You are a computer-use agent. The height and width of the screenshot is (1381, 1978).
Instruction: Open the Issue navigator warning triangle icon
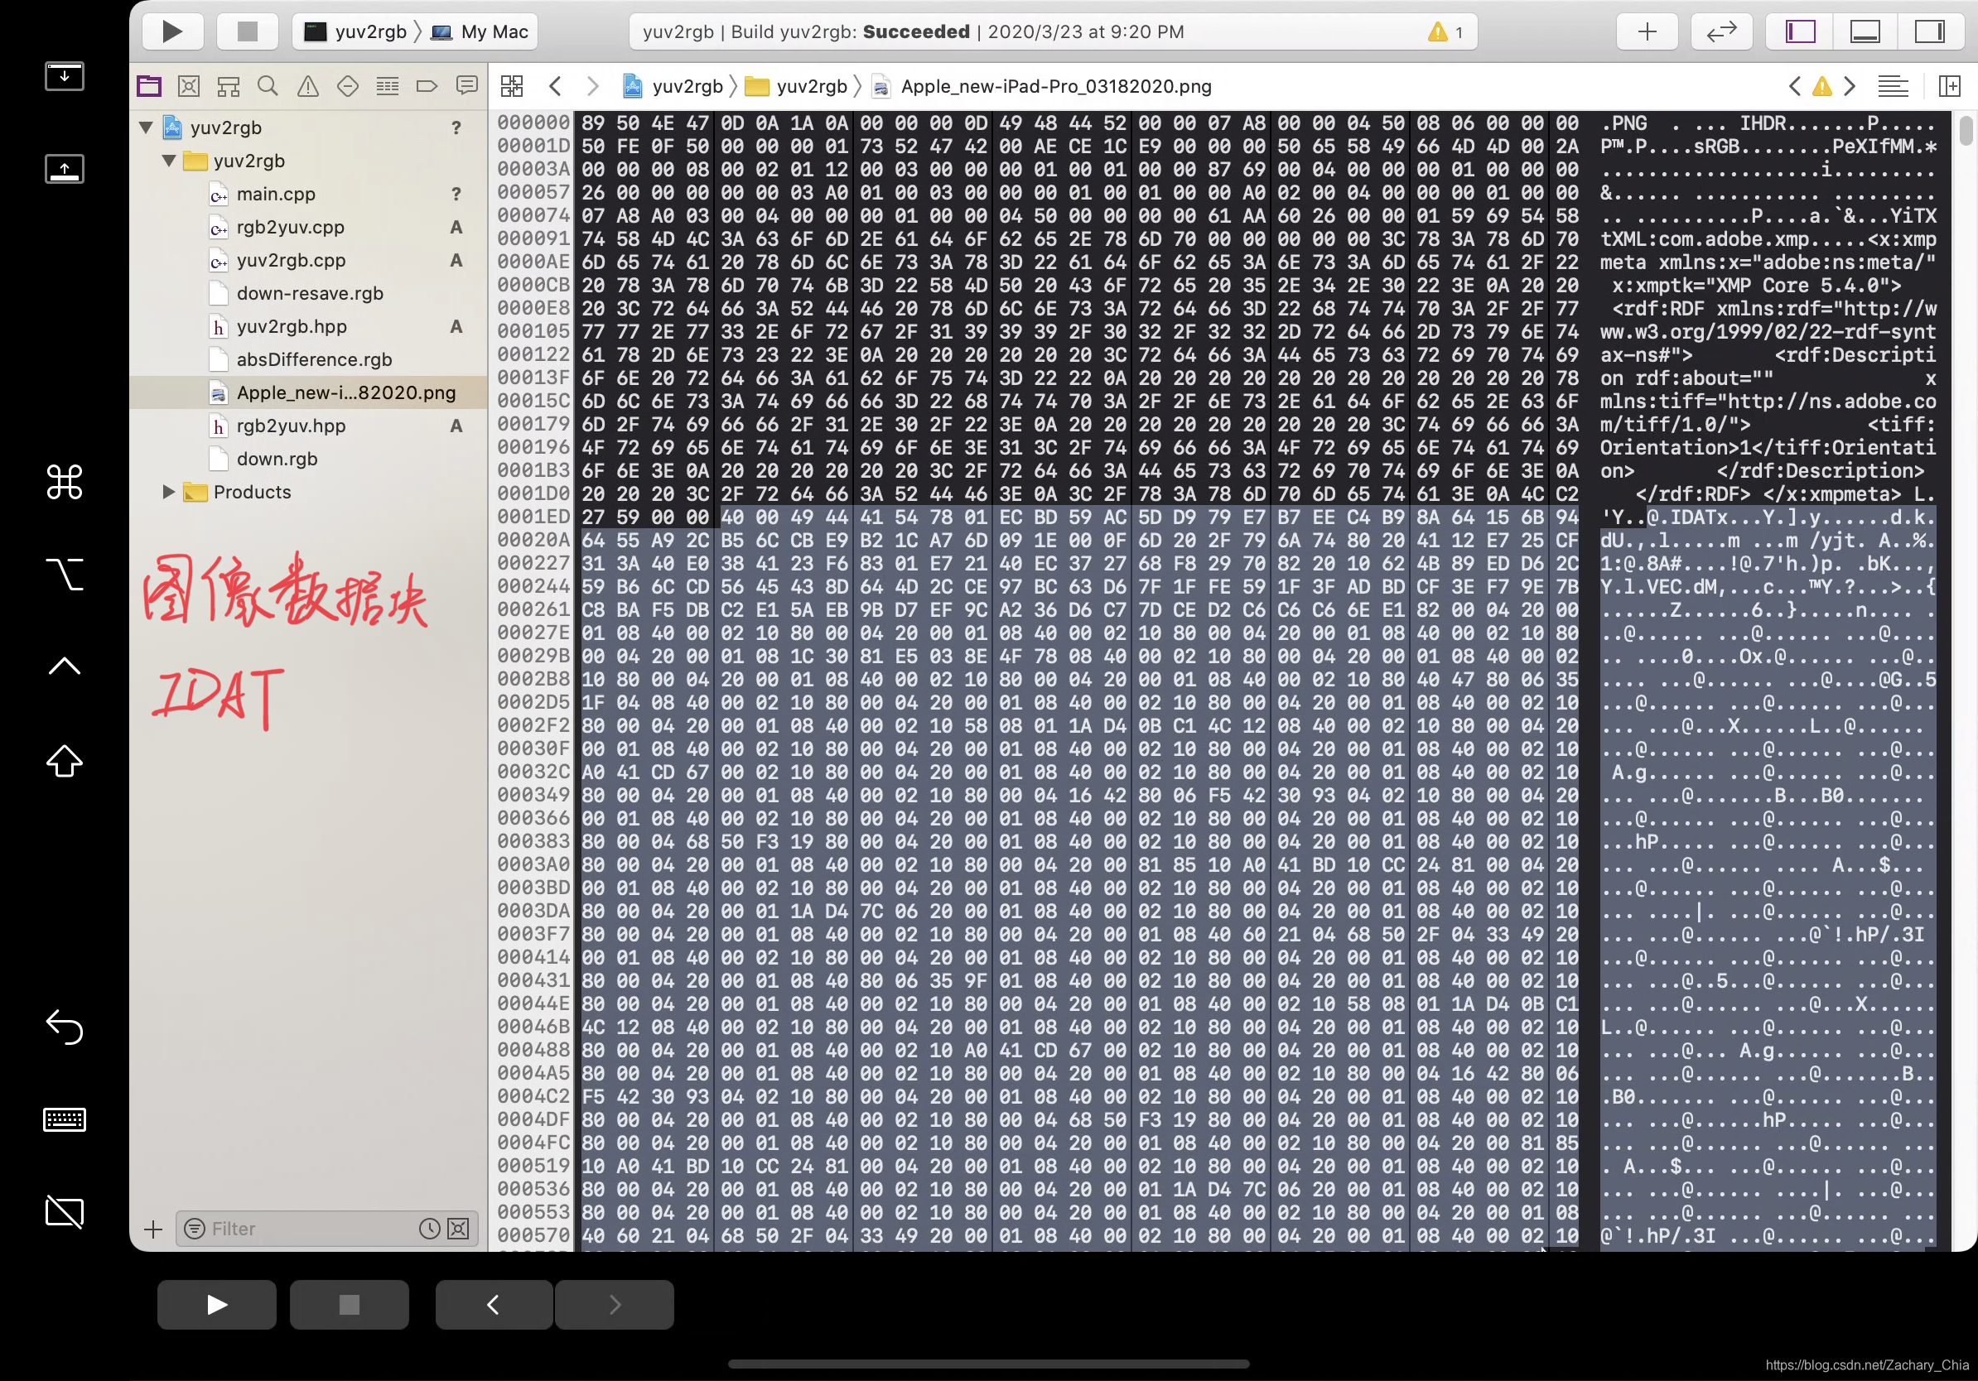pos(307,86)
